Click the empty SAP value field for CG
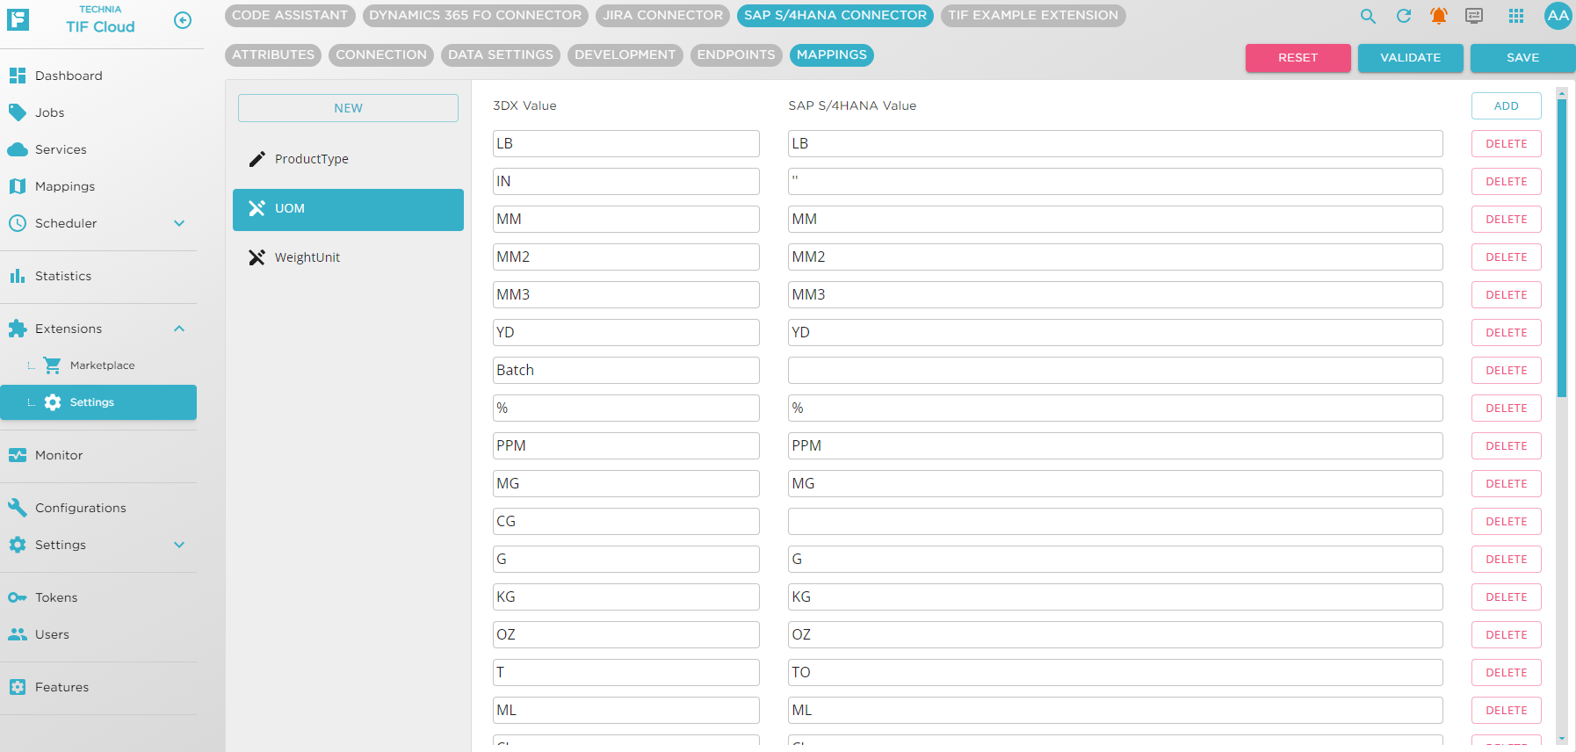This screenshot has height=752, width=1576. (x=1114, y=522)
